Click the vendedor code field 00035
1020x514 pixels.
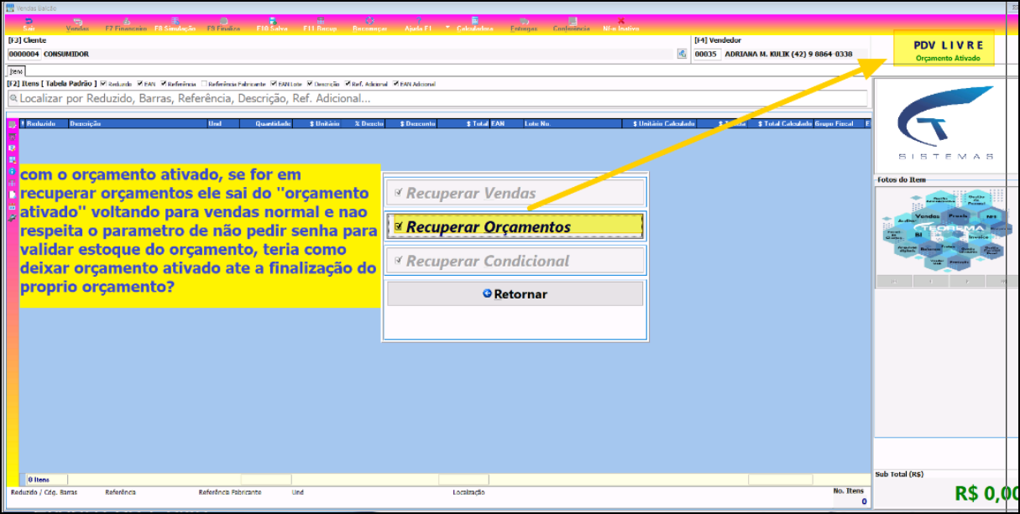[x=706, y=54]
